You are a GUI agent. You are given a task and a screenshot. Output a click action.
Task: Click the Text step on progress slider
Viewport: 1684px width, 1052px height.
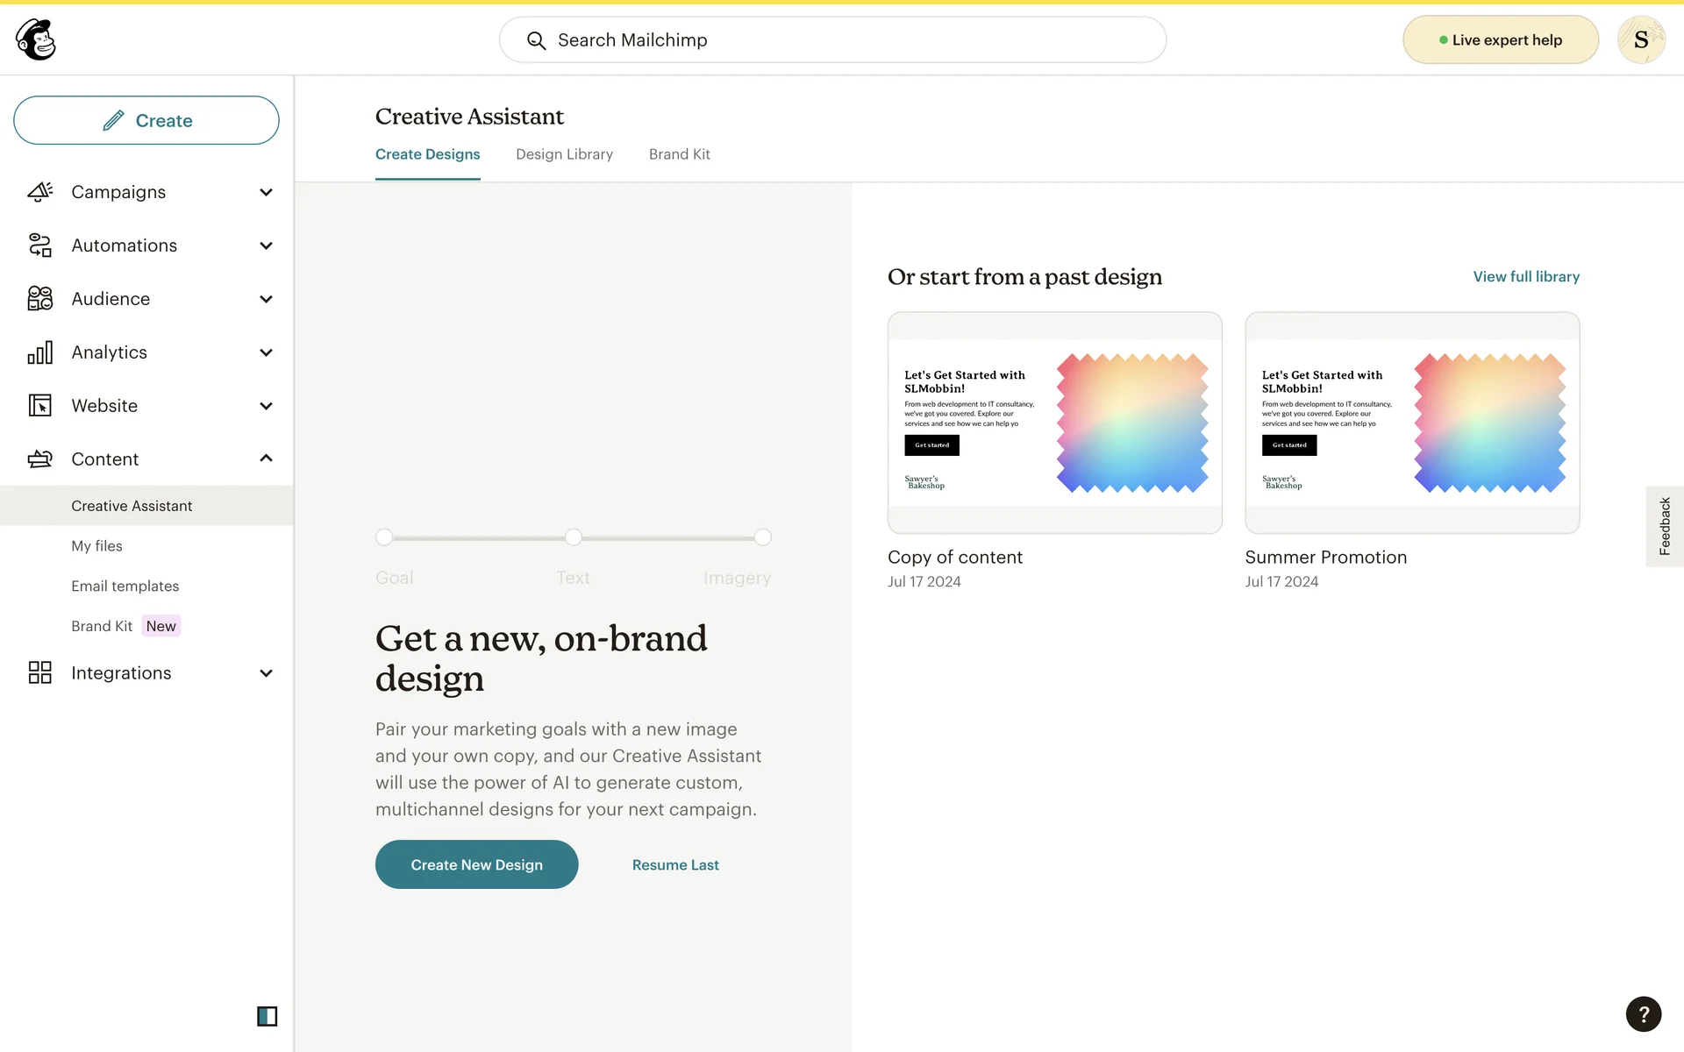coord(574,537)
